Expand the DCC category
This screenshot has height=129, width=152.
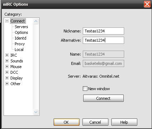7,72
